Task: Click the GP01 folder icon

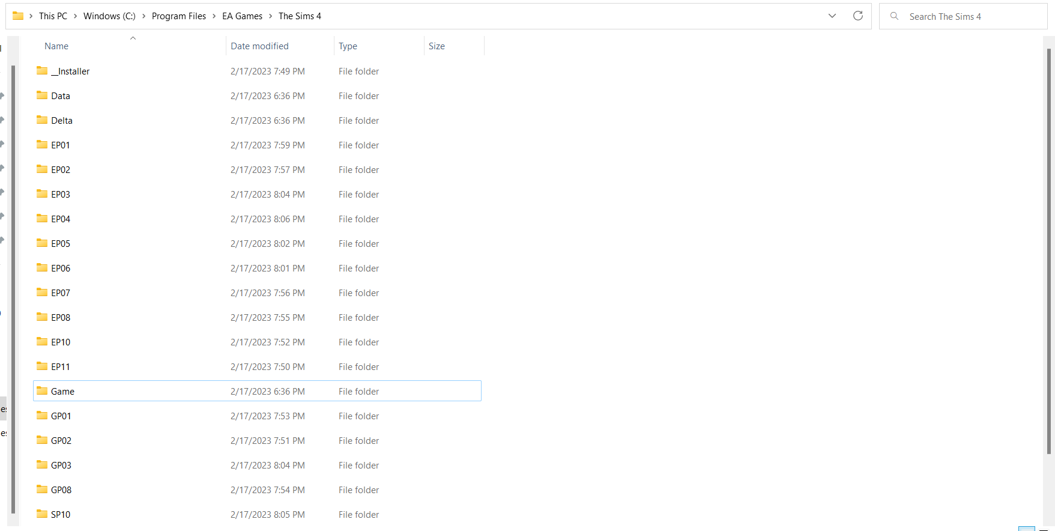Action: pos(42,416)
